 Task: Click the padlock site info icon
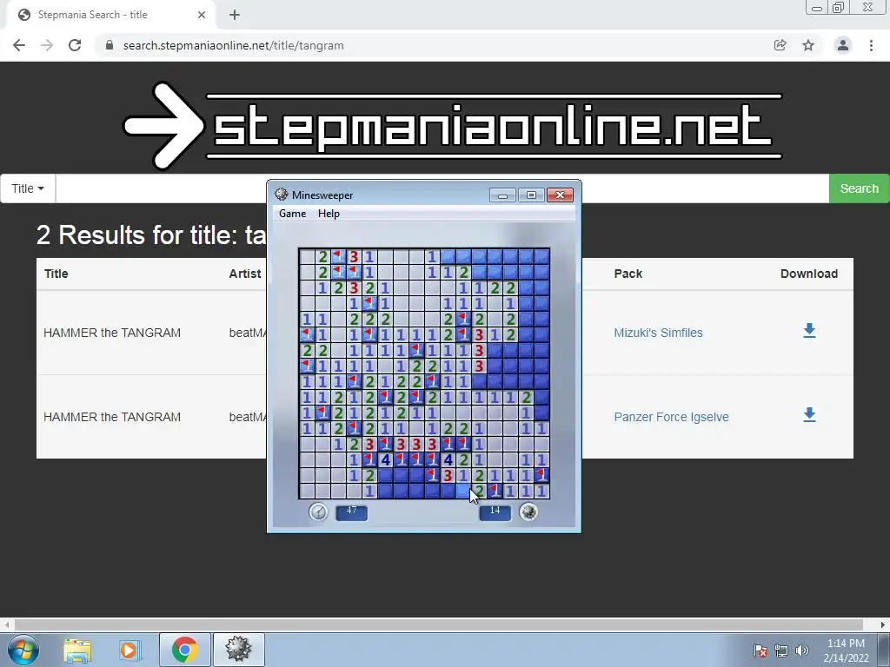pos(110,45)
